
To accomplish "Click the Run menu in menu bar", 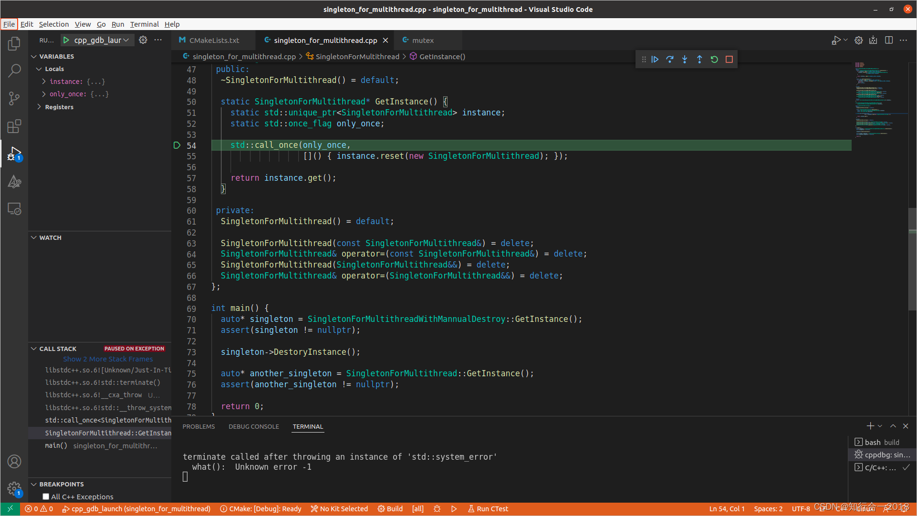I will click(118, 24).
